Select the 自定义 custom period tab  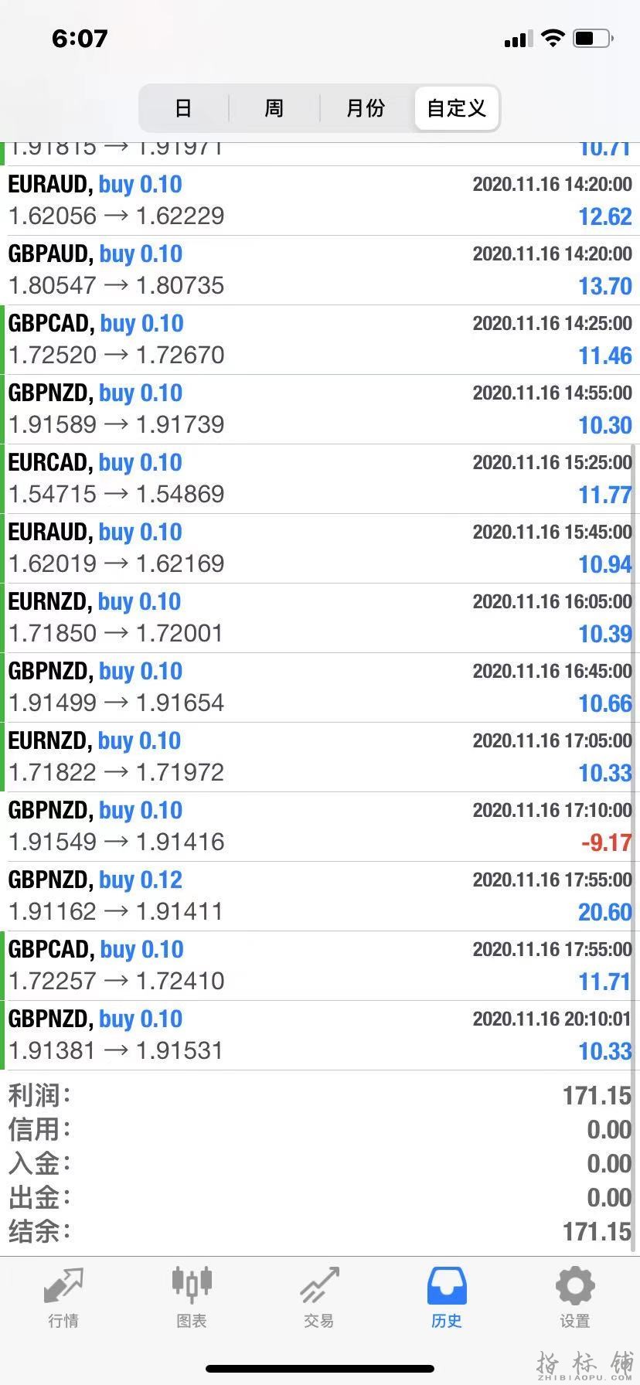click(x=457, y=108)
